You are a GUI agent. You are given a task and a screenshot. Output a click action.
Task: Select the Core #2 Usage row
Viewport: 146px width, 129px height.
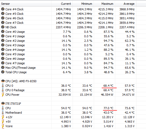pyautogui.click(x=68, y=41)
